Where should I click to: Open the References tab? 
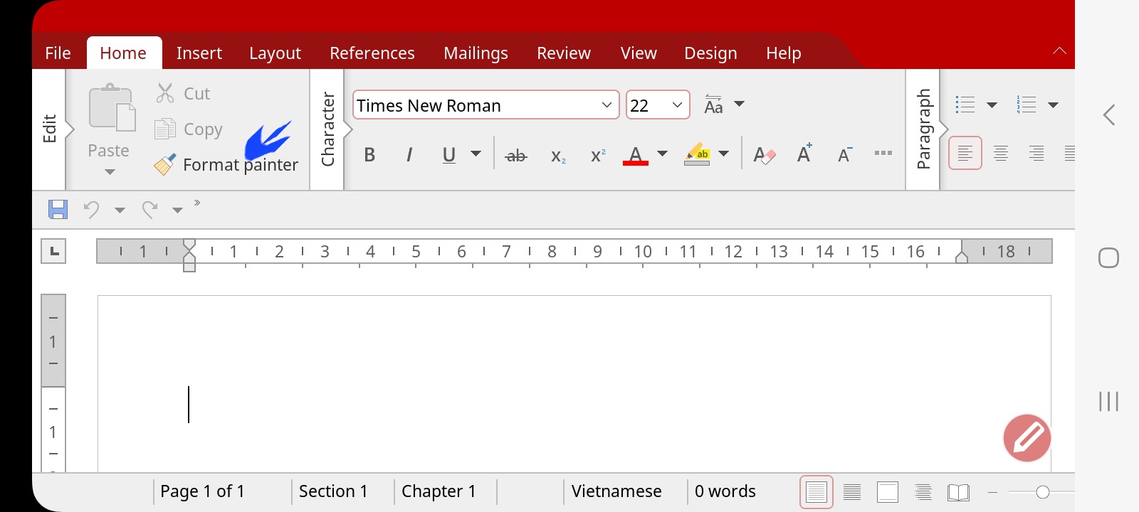(372, 53)
